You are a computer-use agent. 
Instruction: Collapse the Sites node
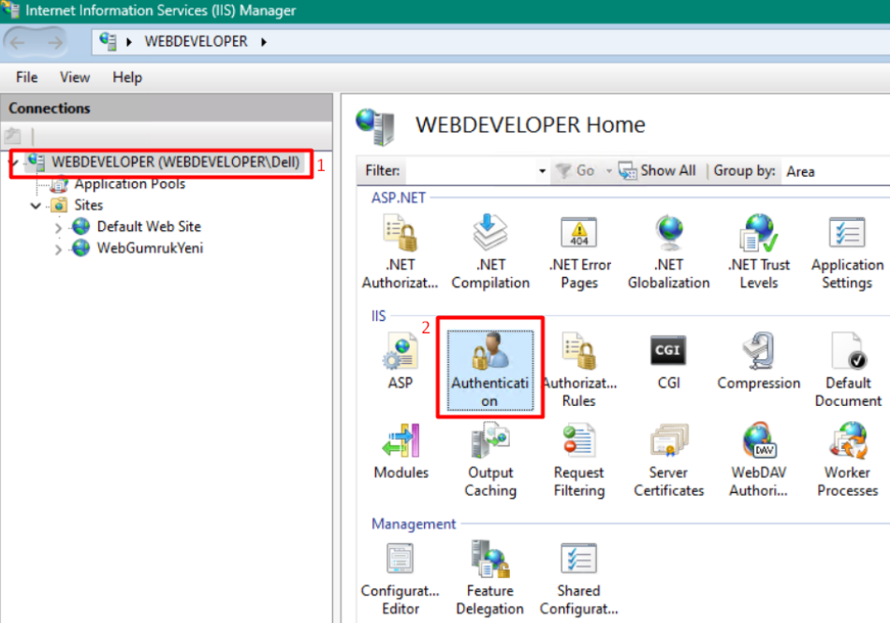coord(36,206)
